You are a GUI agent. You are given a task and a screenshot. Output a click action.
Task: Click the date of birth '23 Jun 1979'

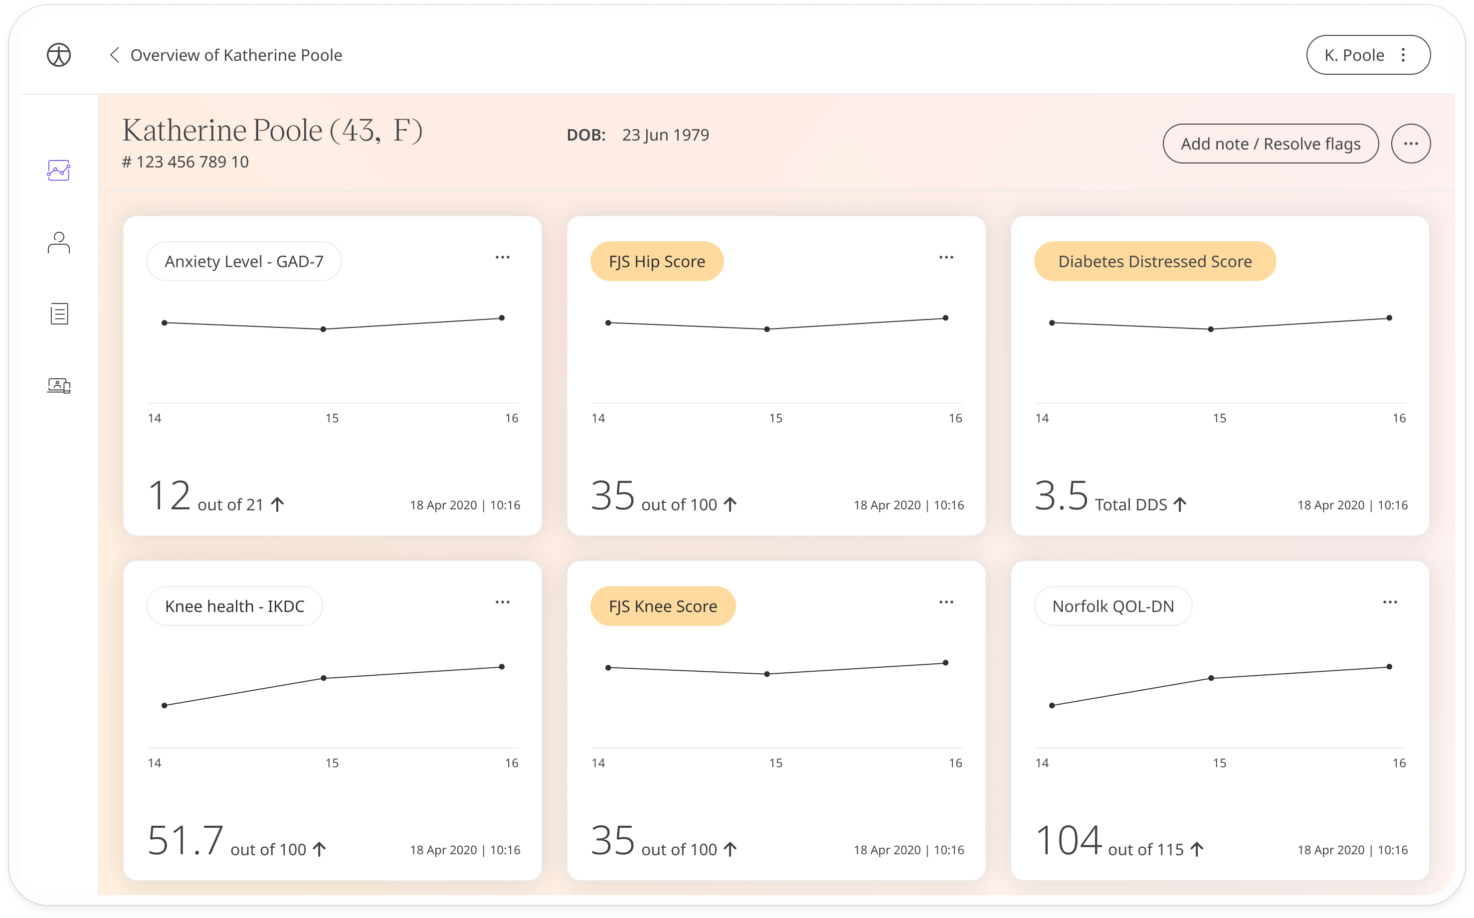(665, 135)
